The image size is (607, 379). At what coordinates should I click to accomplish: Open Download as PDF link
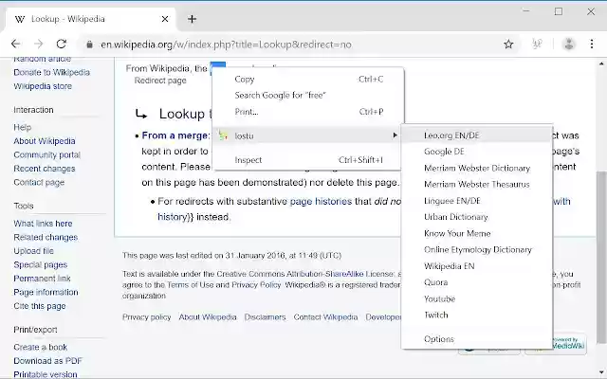[x=48, y=361]
